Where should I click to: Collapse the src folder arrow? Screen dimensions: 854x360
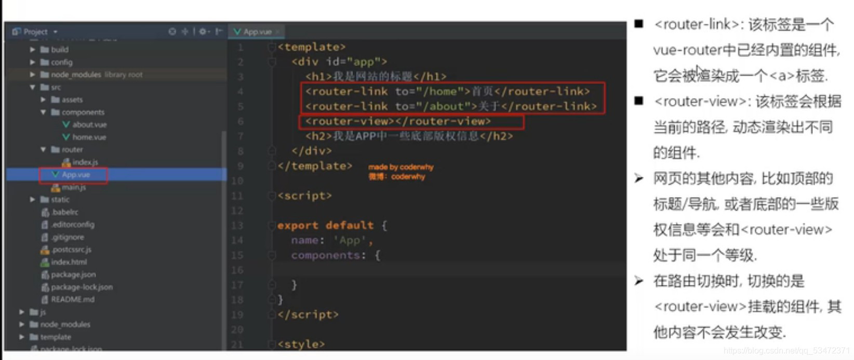(32, 87)
